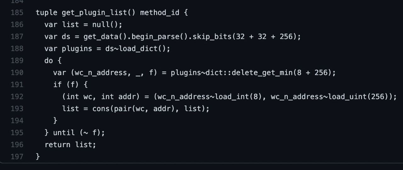This screenshot has height=170, width=403.
Task: Click line number 192
Action: (x=17, y=97)
